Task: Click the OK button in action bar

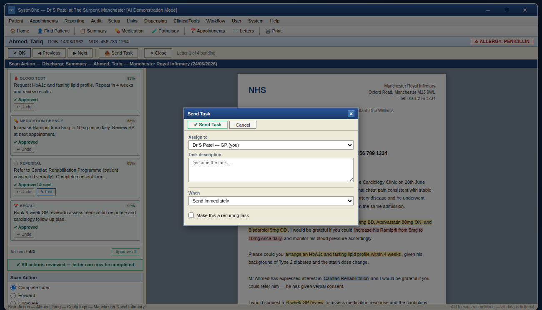Action: coord(19,53)
